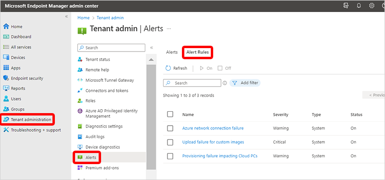Open Troubleshooting + support tools icon
Screen dimensions: 385x180
click(x=6, y=129)
